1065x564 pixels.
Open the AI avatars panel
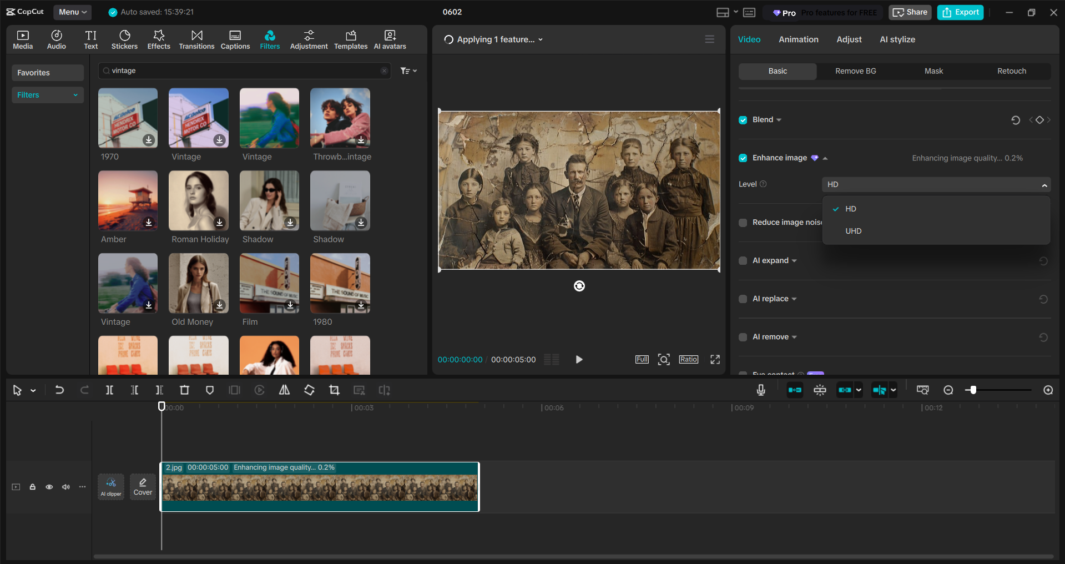389,39
